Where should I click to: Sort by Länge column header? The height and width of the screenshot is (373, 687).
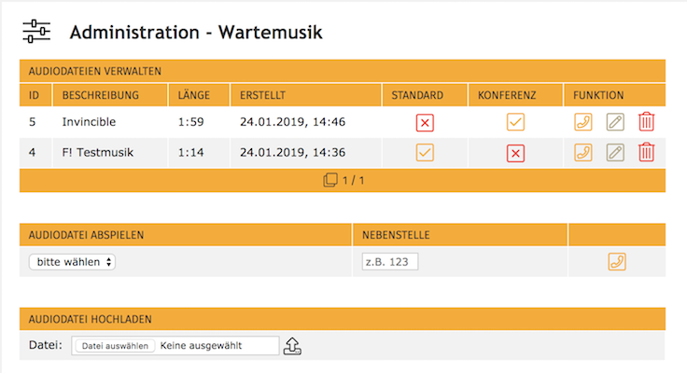point(194,95)
